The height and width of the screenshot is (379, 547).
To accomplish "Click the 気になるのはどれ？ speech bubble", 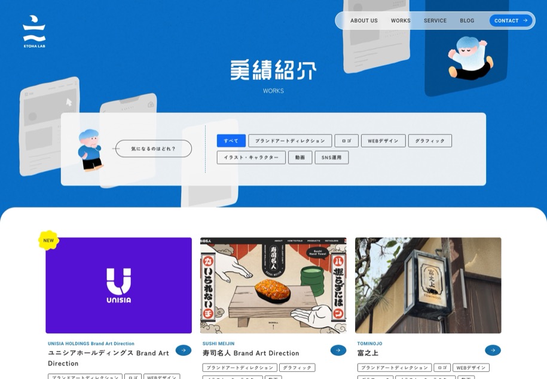I will (x=154, y=149).
